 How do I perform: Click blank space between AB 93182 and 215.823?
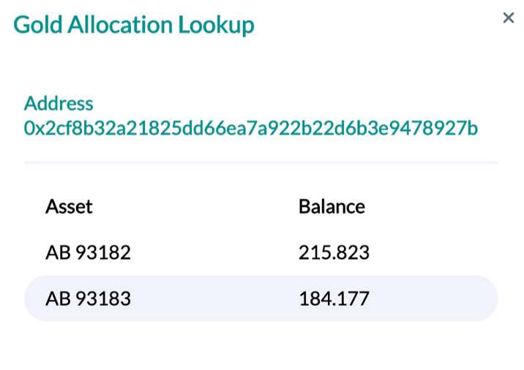coord(212,253)
